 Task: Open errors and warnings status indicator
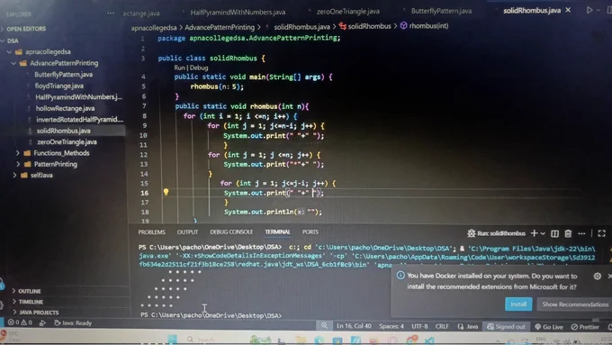tap(20, 322)
